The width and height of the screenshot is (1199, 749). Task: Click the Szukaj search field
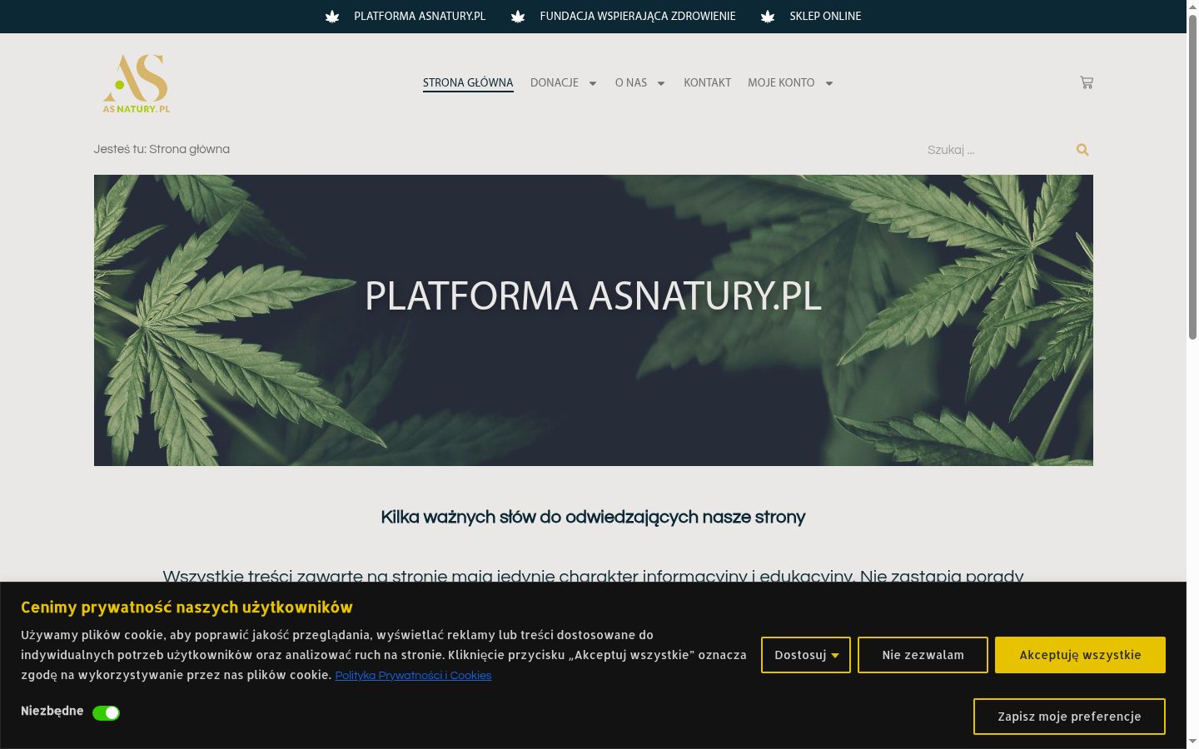pyautogui.click(x=996, y=150)
